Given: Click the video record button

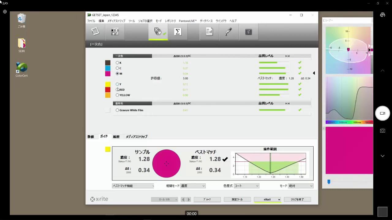Looking at the screenshot, I should coord(383,113).
